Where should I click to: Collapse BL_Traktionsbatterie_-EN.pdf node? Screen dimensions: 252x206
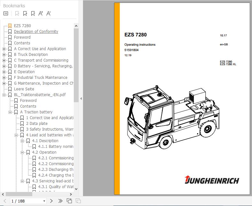point(4,95)
